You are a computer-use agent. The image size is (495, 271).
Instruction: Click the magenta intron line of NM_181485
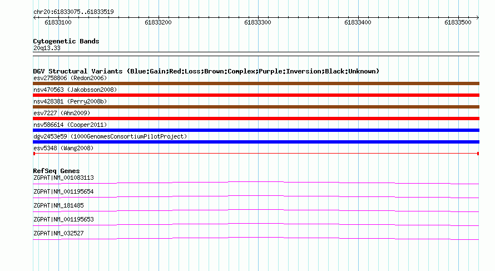point(256,209)
